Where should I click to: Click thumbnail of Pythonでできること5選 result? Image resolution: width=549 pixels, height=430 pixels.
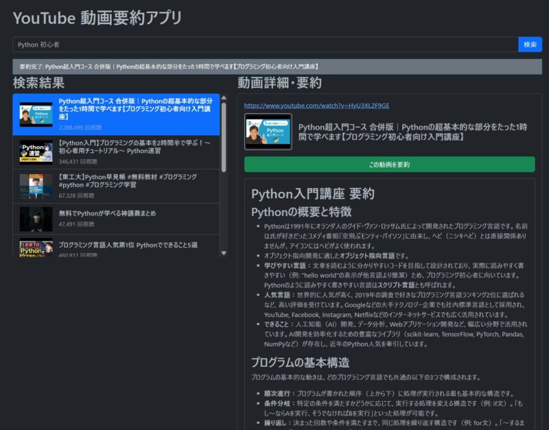coord(36,248)
